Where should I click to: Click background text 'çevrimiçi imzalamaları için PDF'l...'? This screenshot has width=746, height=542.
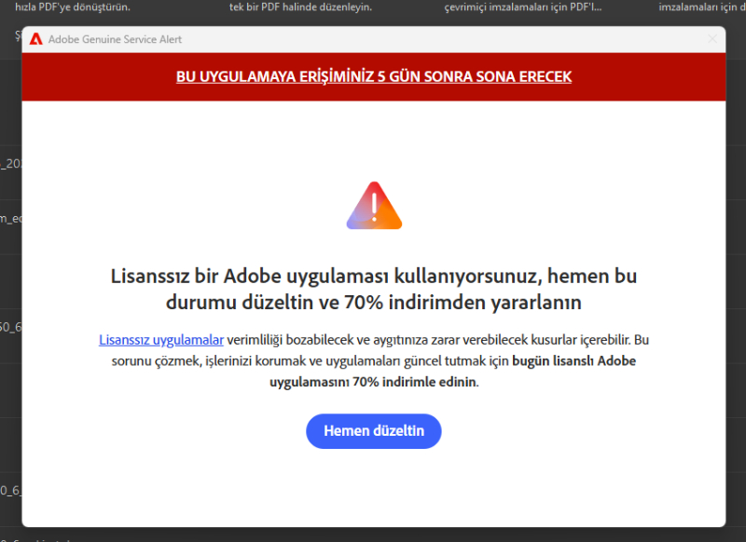(523, 7)
